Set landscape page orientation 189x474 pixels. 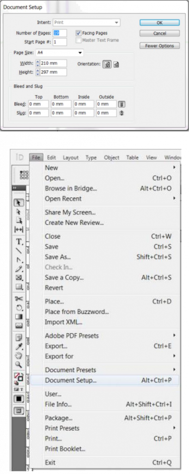coord(116,64)
